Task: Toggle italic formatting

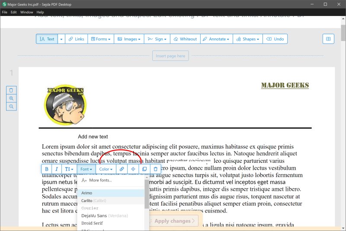Action: [57, 169]
